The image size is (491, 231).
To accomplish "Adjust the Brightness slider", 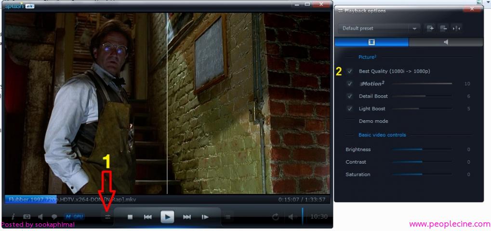I will pyautogui.click(x=422, y=149).
